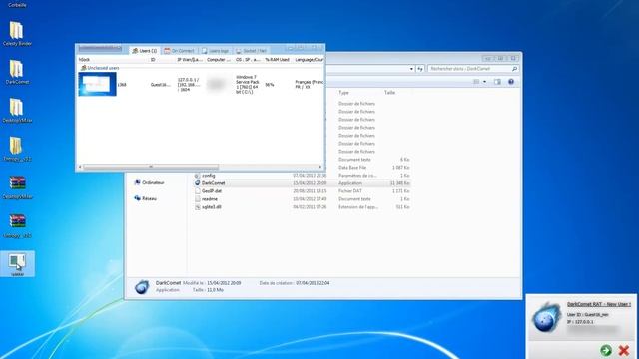639x359 pixels.
Task: Click the DarkComet comet logo in notification
Action: [546, 317]
